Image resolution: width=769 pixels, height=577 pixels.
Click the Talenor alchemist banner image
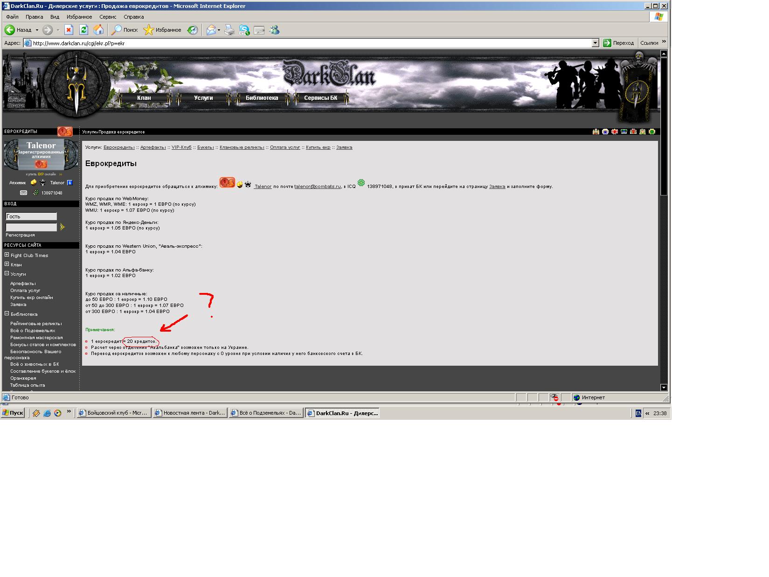pos(41,155)
